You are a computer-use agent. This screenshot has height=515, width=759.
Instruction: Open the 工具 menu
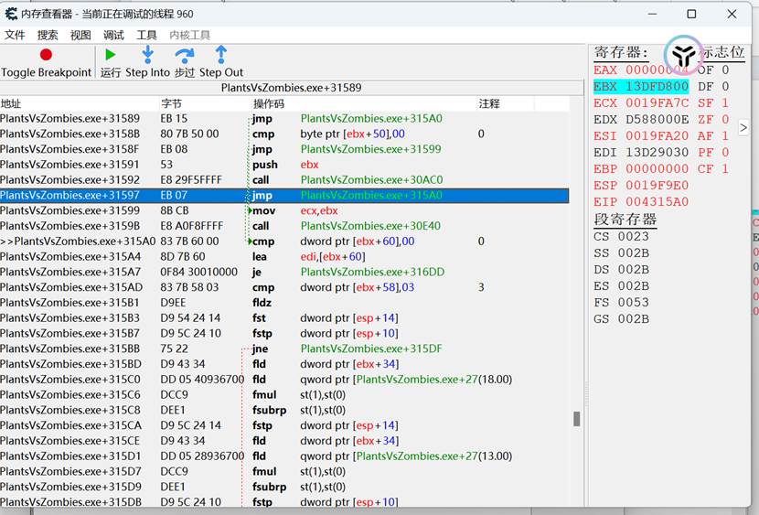tap(146, 35)
